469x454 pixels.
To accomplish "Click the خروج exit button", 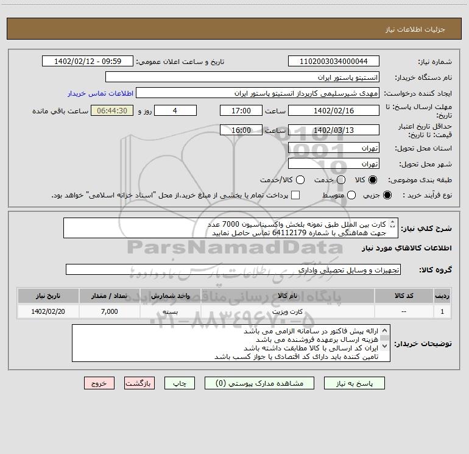I will (x=99, y=383).
